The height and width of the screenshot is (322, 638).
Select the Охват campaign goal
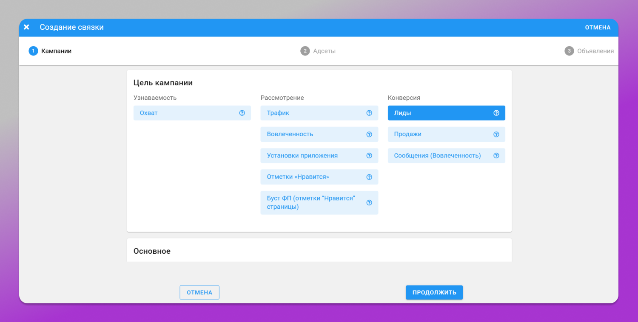(x=192, y=113)
